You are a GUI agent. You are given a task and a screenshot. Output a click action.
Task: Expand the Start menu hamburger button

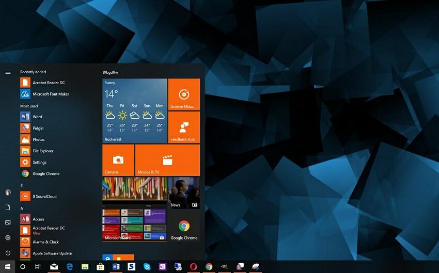point(8,72)
